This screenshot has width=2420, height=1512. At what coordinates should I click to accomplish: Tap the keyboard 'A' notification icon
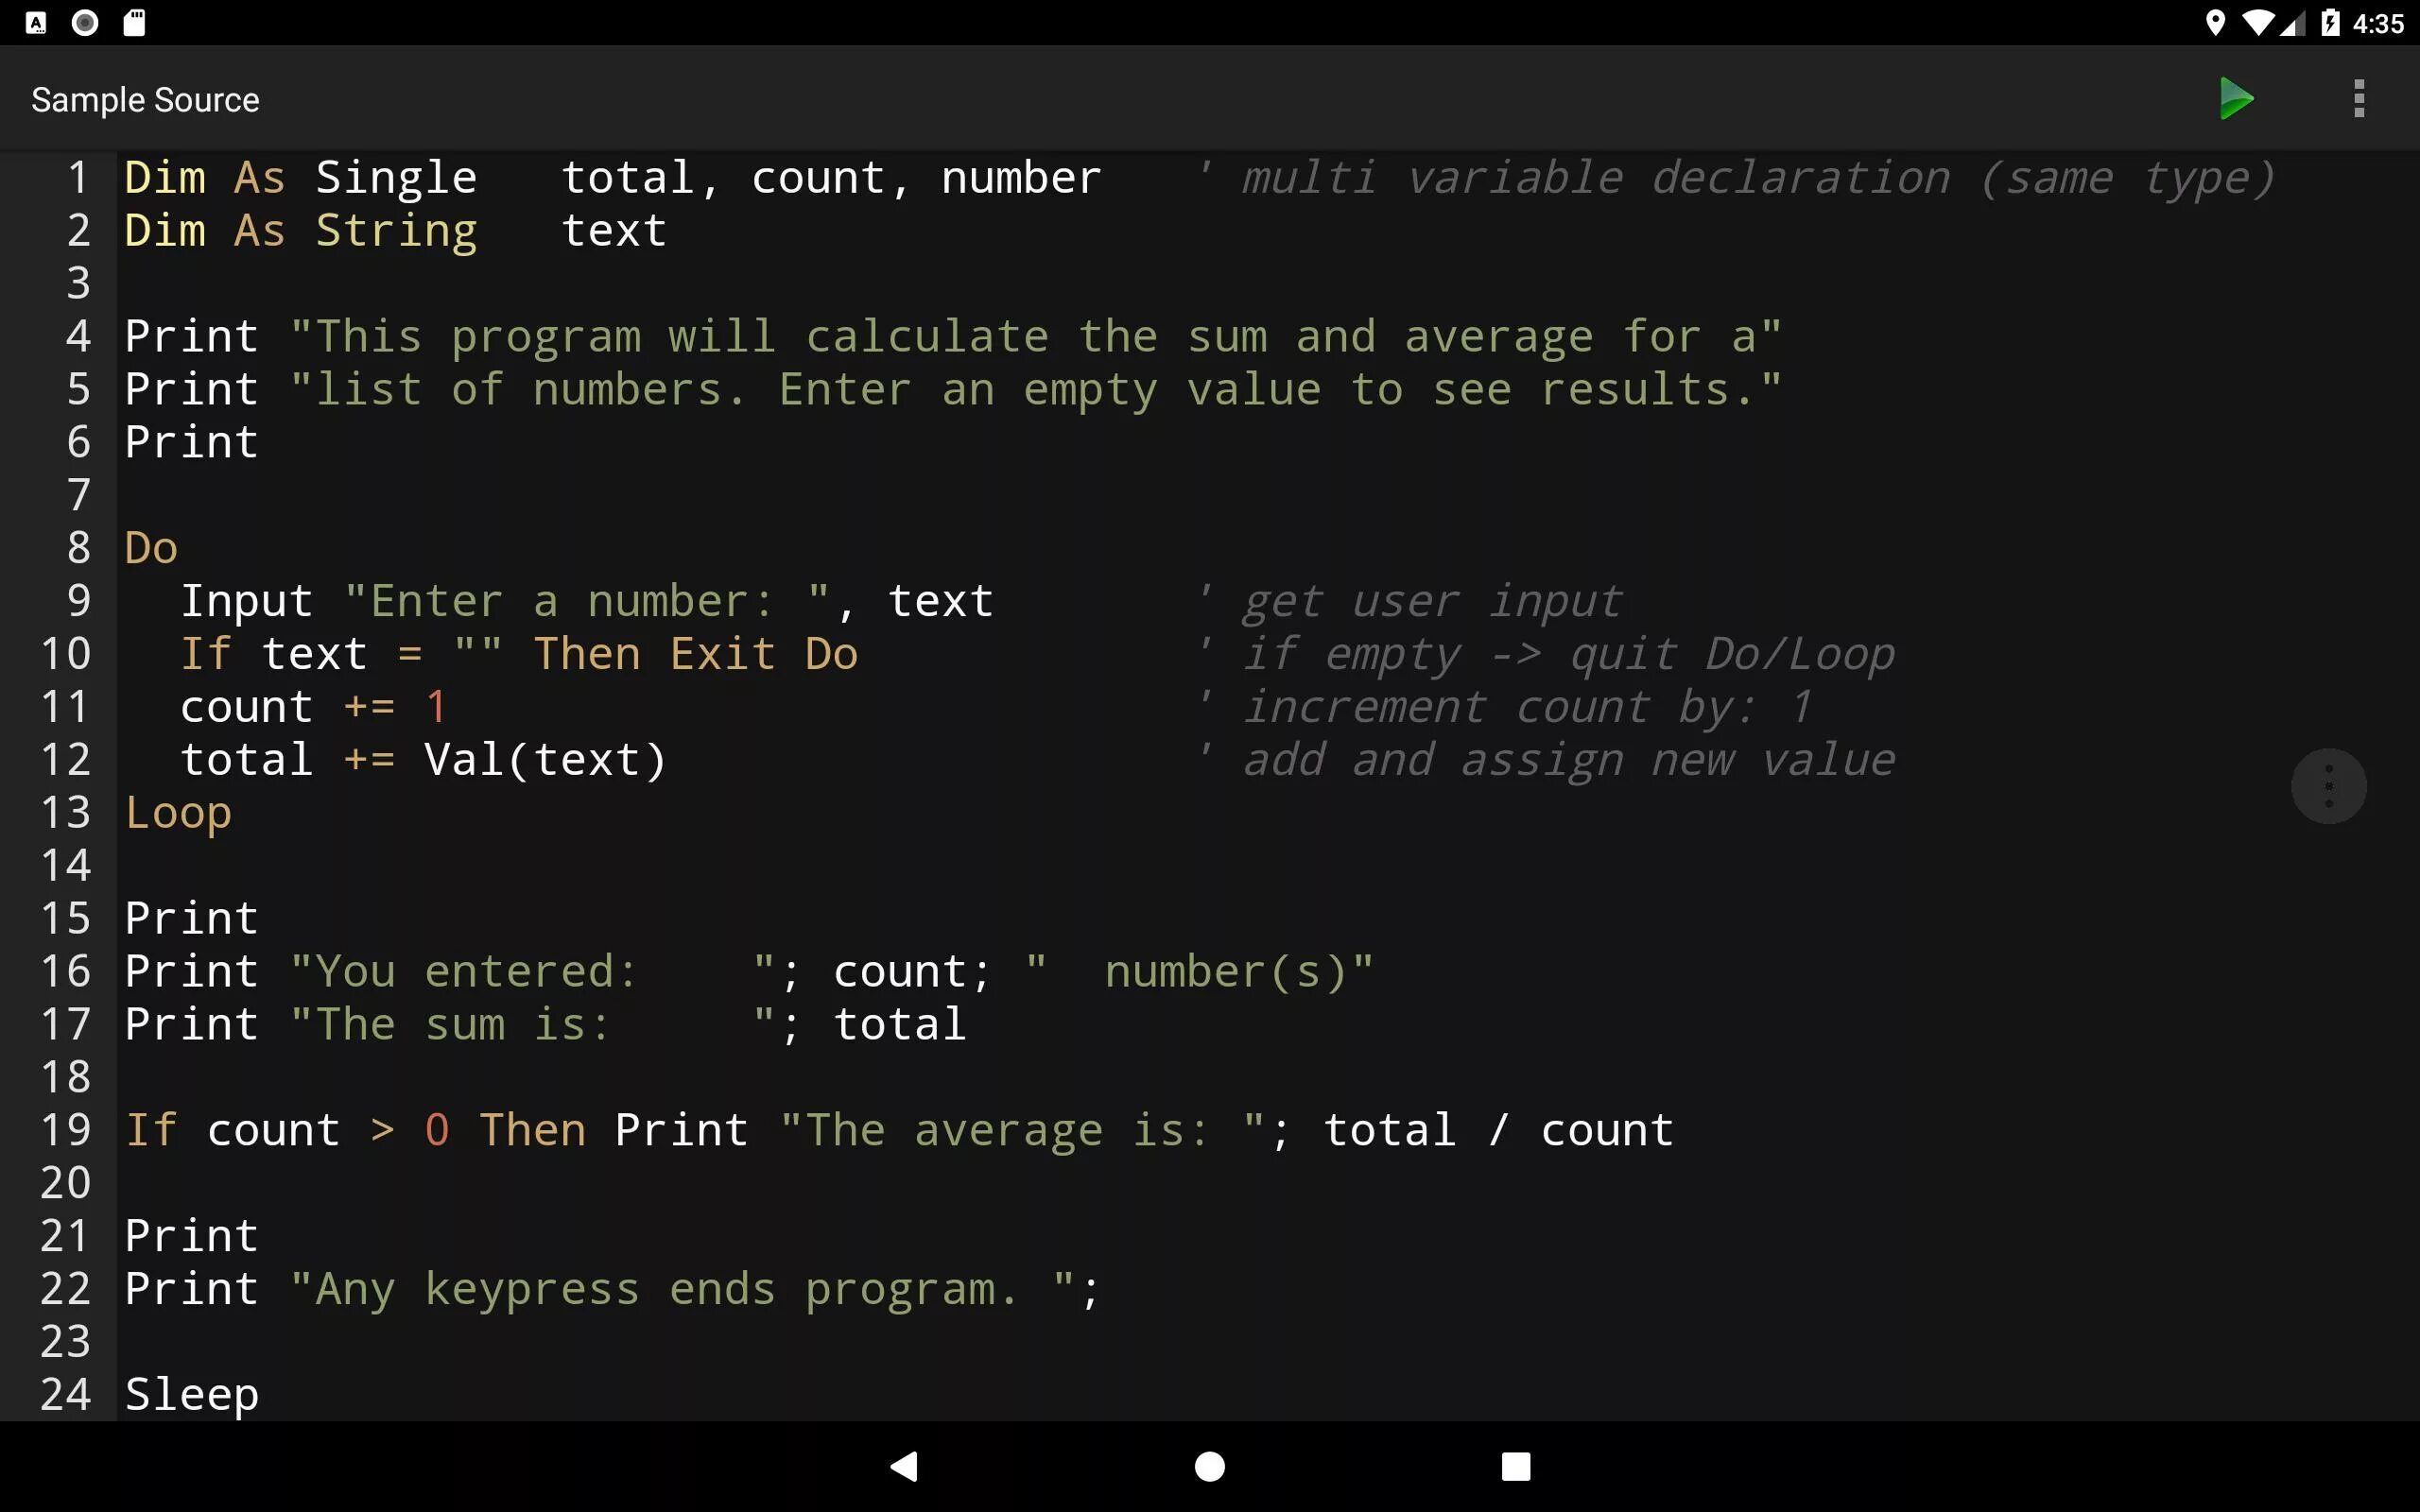point(36,23)
